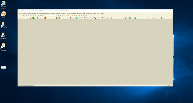The width and height of the screenshot is (193, 103).
Task: Select the Сертифікати - Ярлык desktop shortcut
Action: coord(4,47)
